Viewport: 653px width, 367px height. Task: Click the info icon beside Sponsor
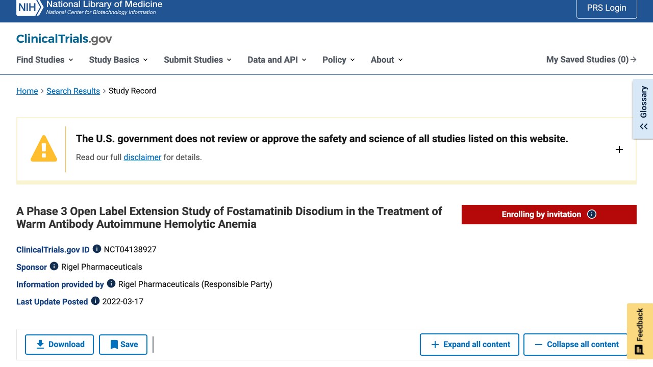click(54, 266)
